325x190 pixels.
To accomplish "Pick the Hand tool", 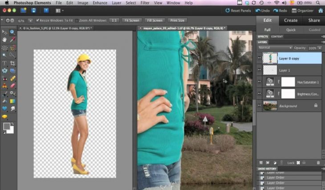I will point(5,40).
